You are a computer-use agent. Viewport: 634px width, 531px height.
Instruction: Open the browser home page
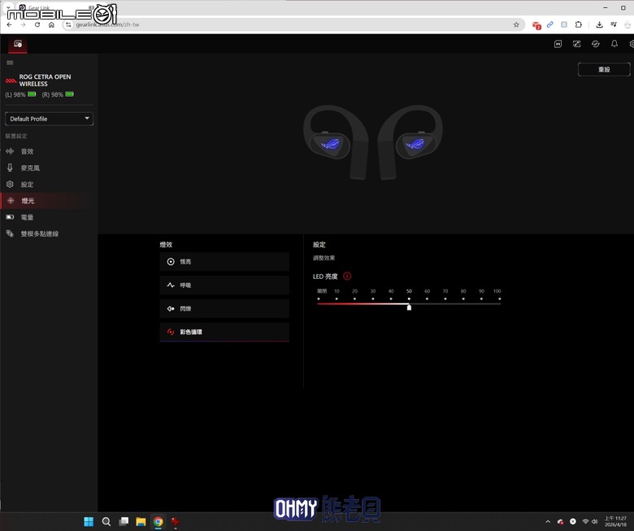point(51,24)
